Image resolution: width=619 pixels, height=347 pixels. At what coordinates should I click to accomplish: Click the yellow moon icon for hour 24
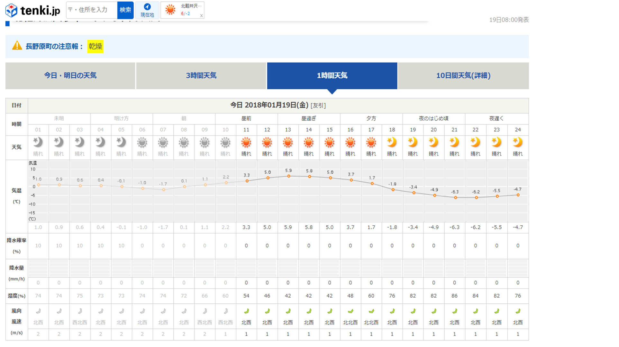pyautogui.click(x=518, y=142)
